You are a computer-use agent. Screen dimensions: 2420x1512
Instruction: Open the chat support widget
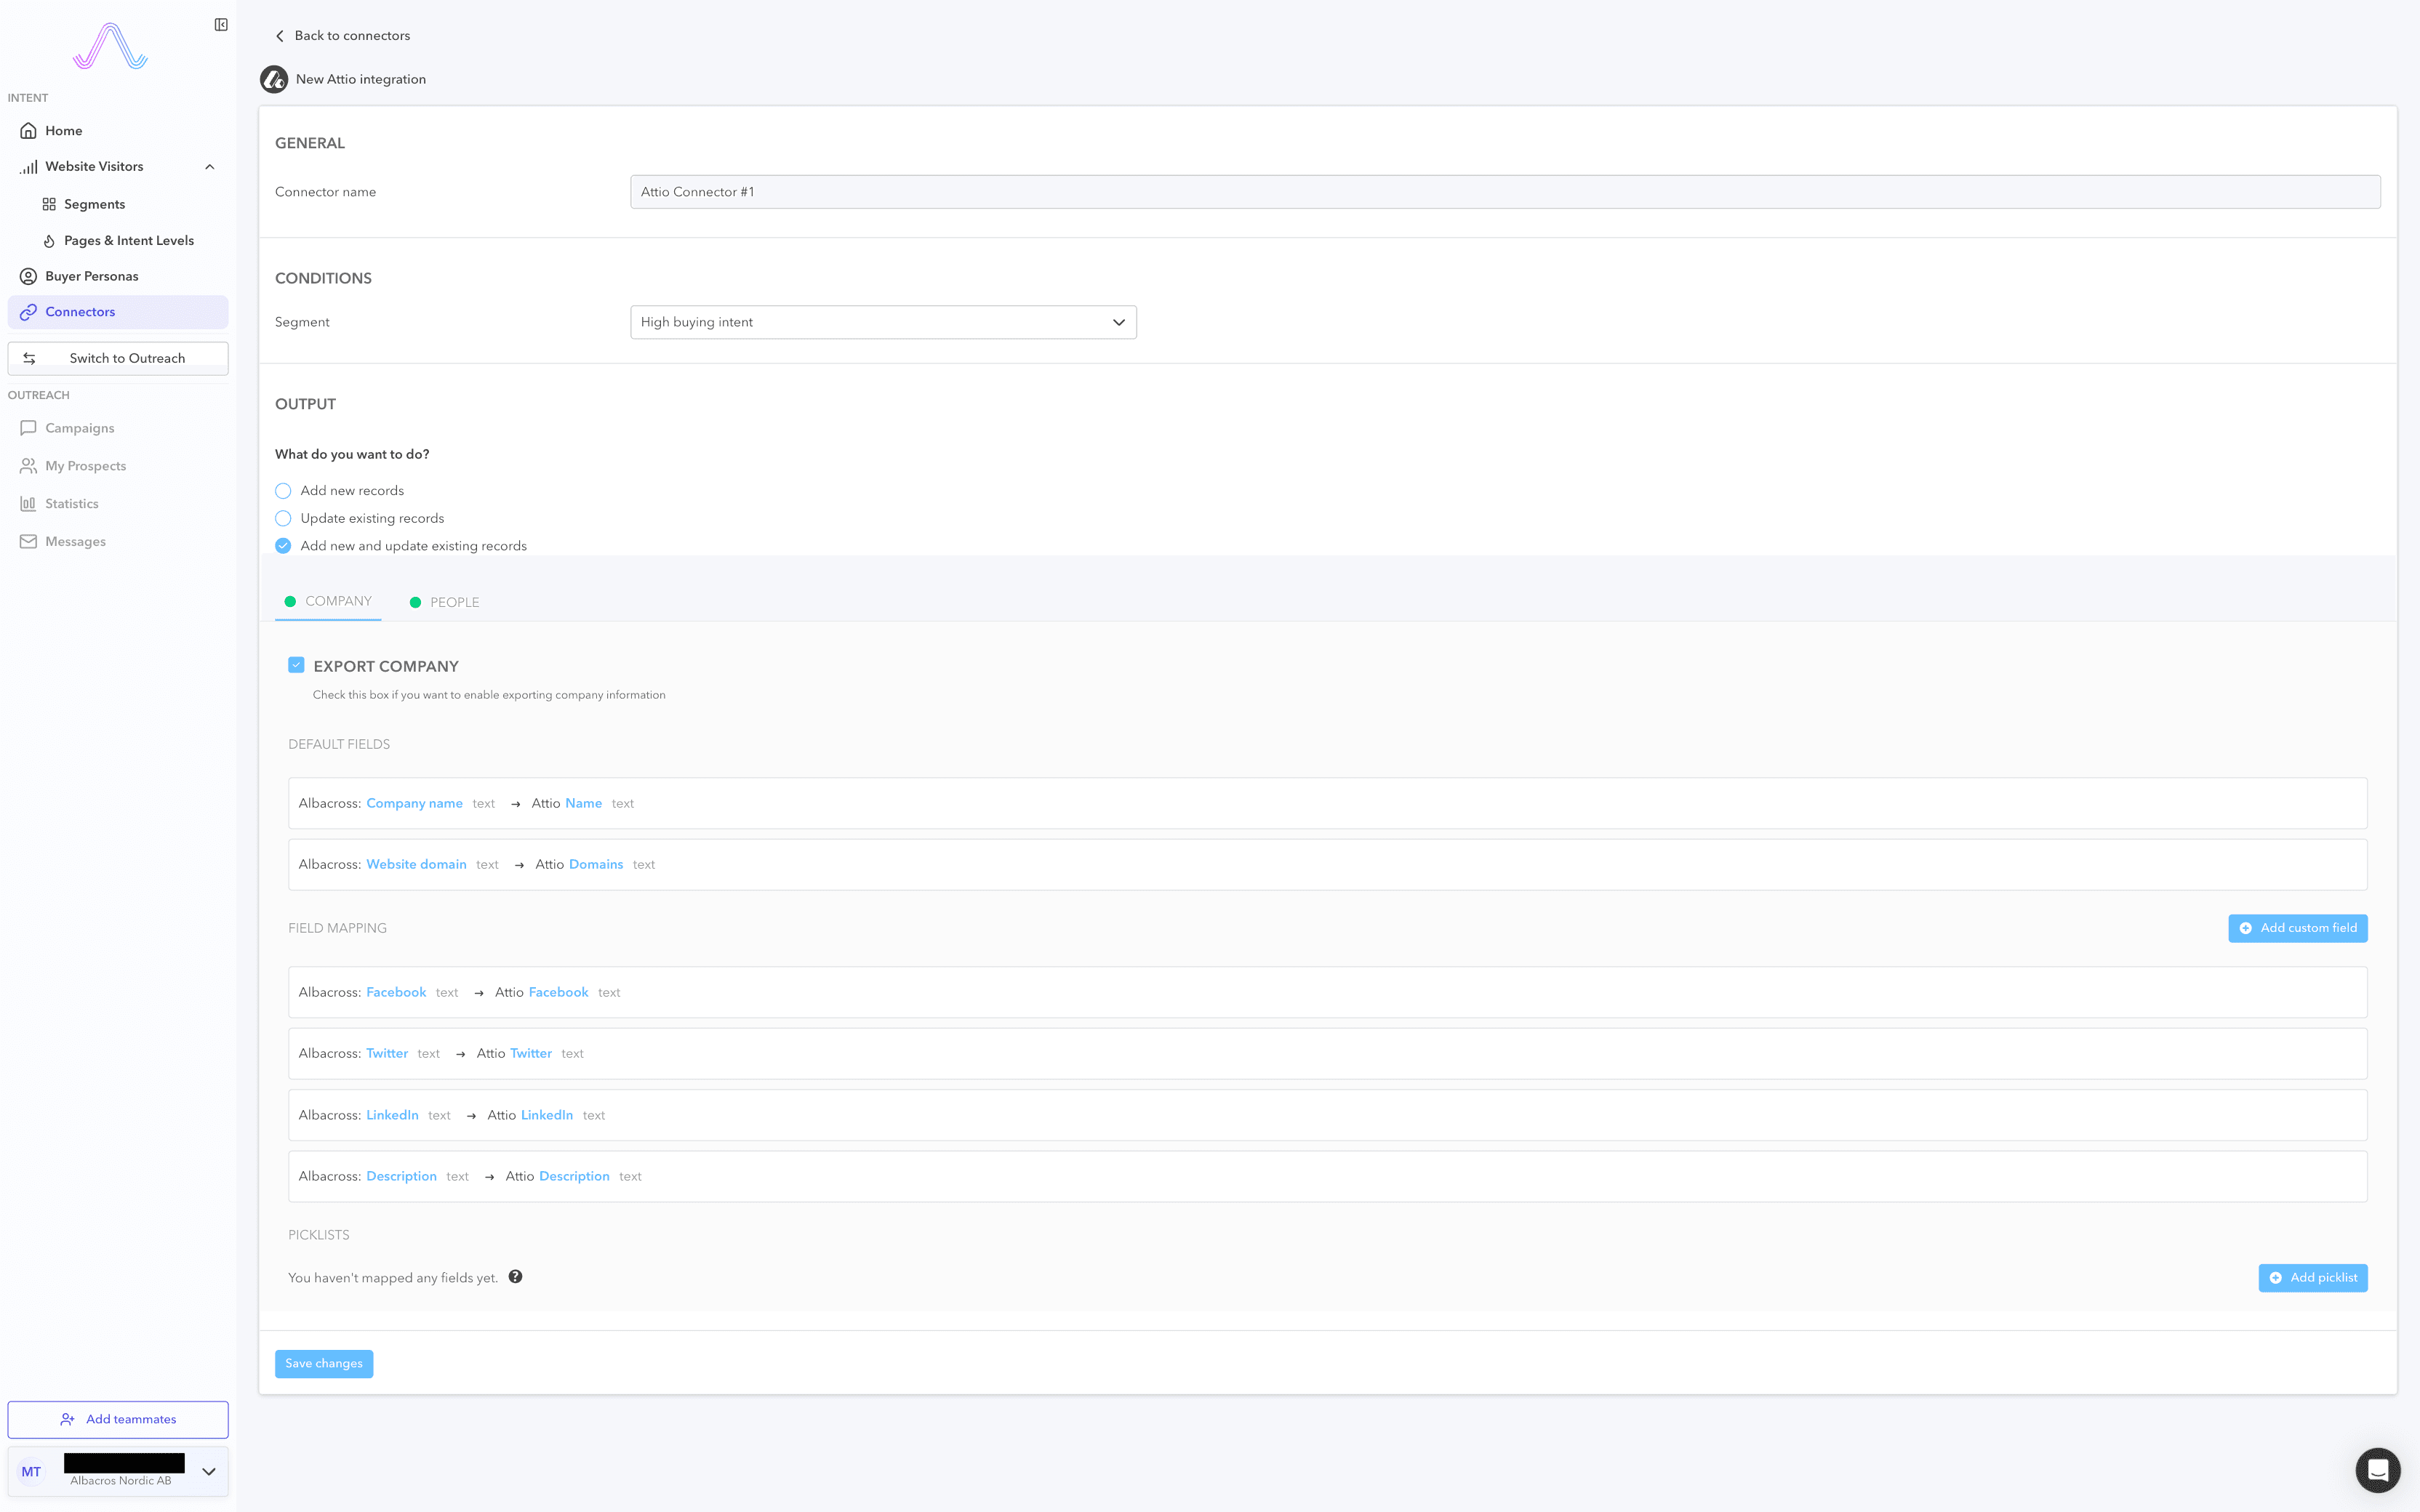2378,1470
